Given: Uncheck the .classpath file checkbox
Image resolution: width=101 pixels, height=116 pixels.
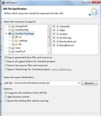Looking at the screenshot, I should pos(54,26).
